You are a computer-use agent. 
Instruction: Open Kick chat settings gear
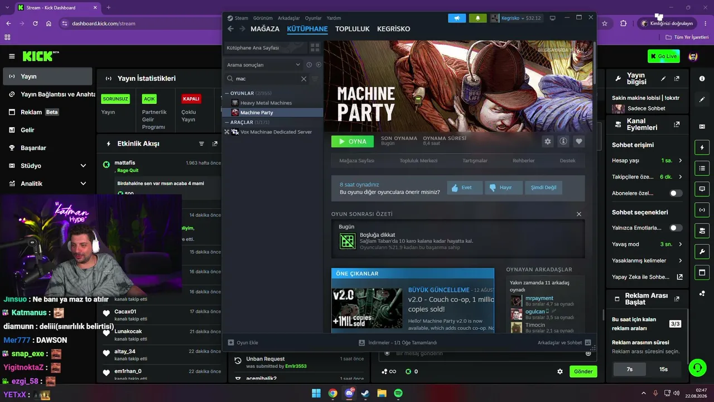pyautogui.click(x=560, y=371)
